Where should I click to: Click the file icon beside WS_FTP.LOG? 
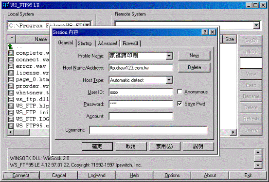click(x=11, y=119)
